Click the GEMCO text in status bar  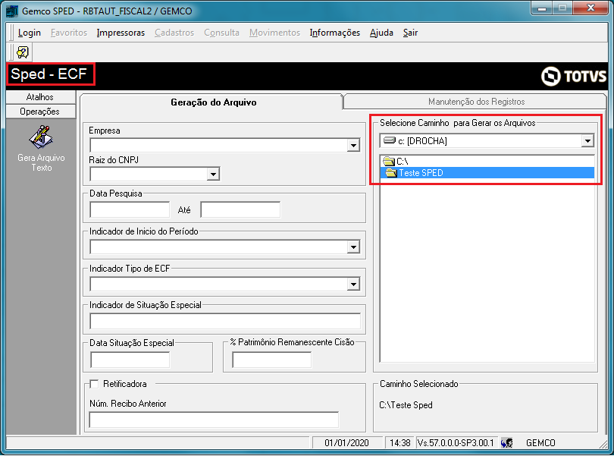(540, 443)
